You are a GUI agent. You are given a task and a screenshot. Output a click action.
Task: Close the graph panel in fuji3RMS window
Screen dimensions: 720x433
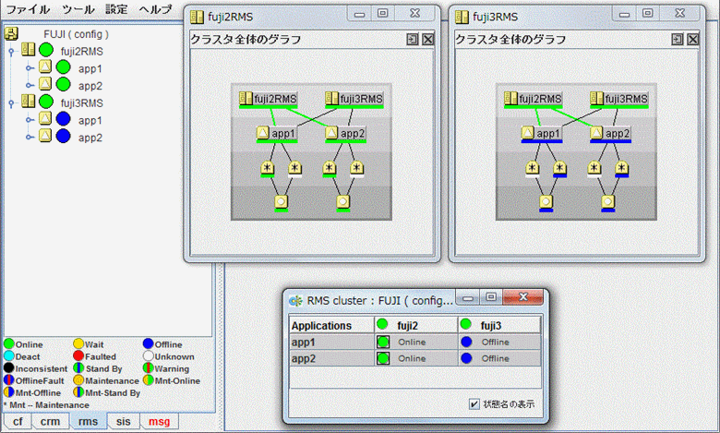pyautogui.click(x=693, y=39)
